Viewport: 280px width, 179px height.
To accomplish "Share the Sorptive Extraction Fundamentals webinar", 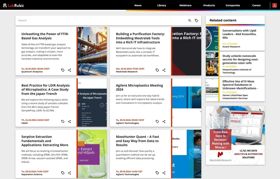I will pos(69,173).
